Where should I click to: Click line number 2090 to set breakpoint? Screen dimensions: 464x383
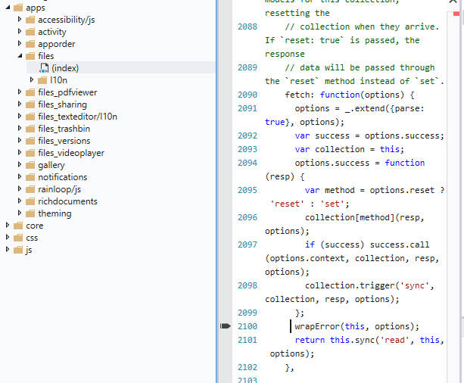(248, 95)
